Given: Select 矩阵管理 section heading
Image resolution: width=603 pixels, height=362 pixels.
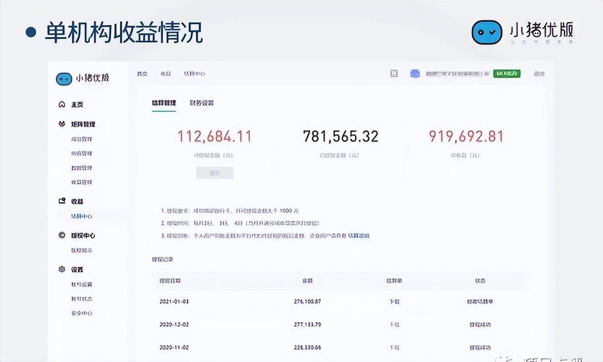Looking at the screenshot, I should coord(83,124).
